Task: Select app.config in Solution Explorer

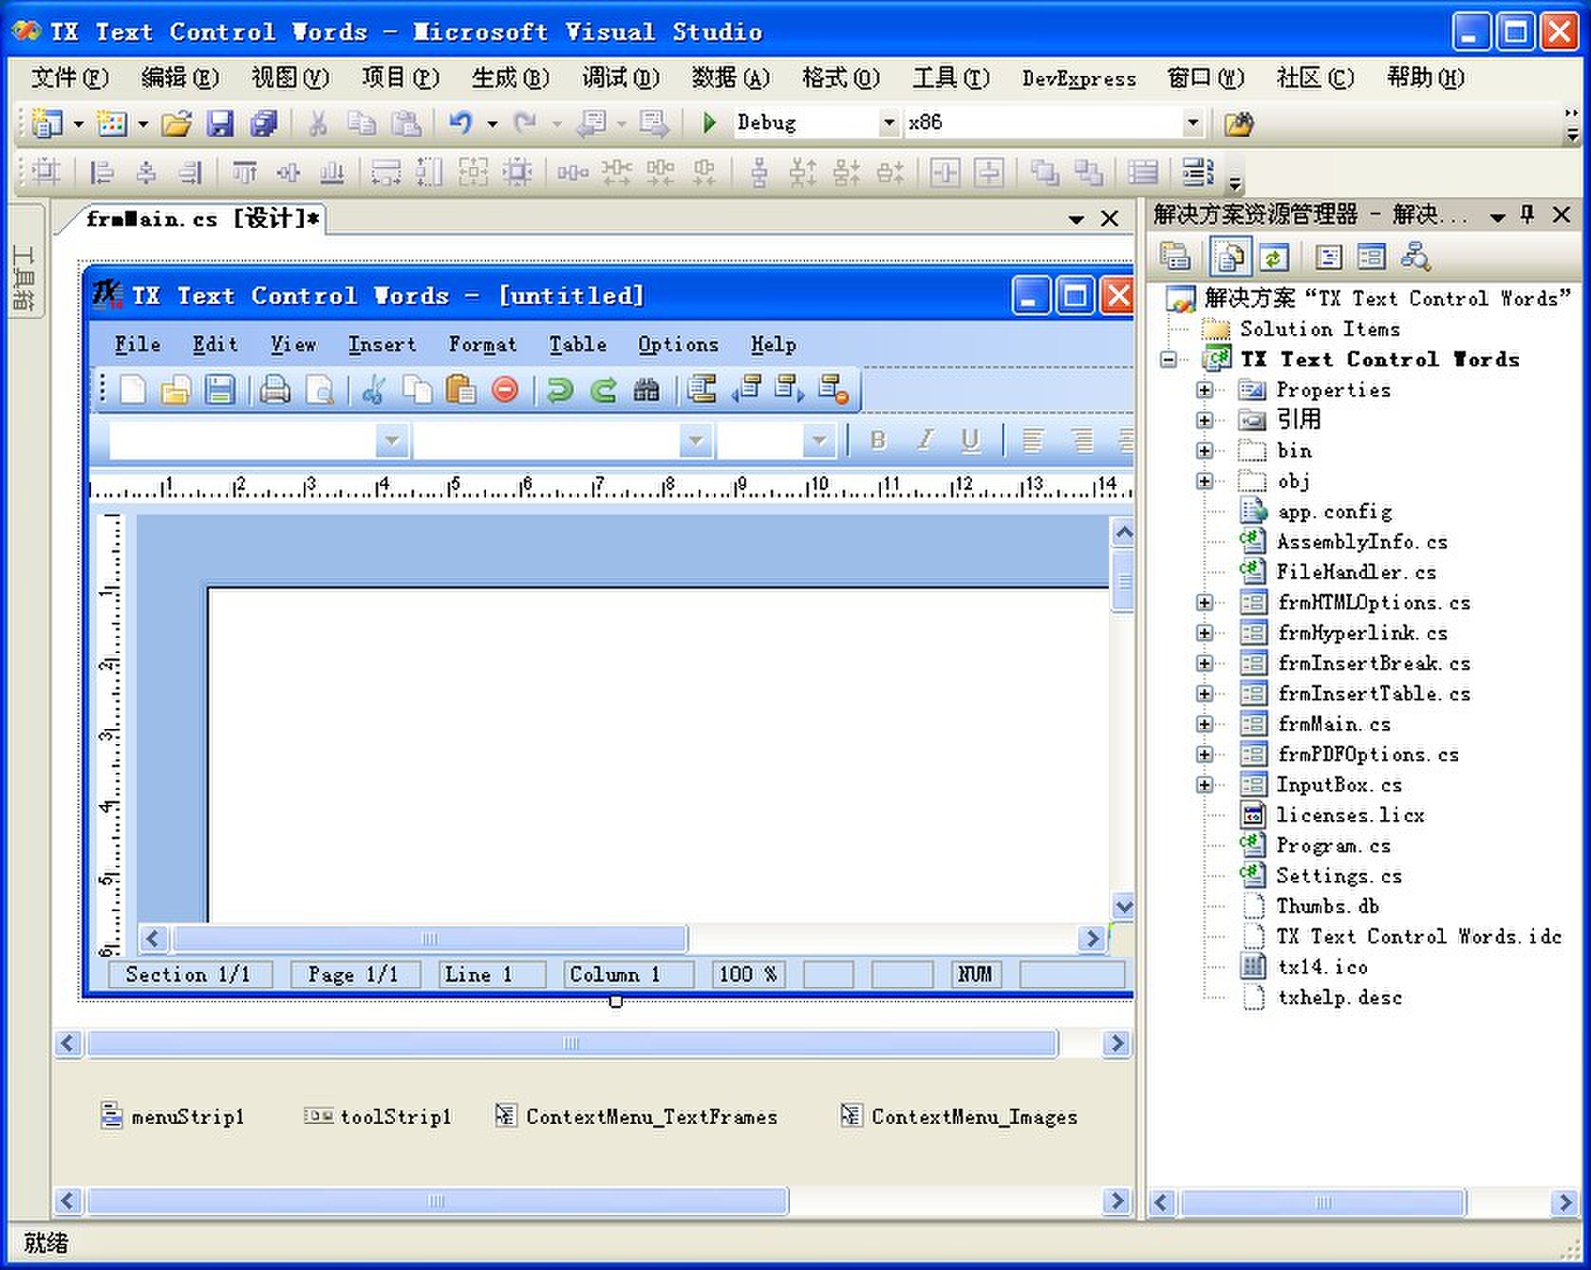Action: click(1334, 512)
